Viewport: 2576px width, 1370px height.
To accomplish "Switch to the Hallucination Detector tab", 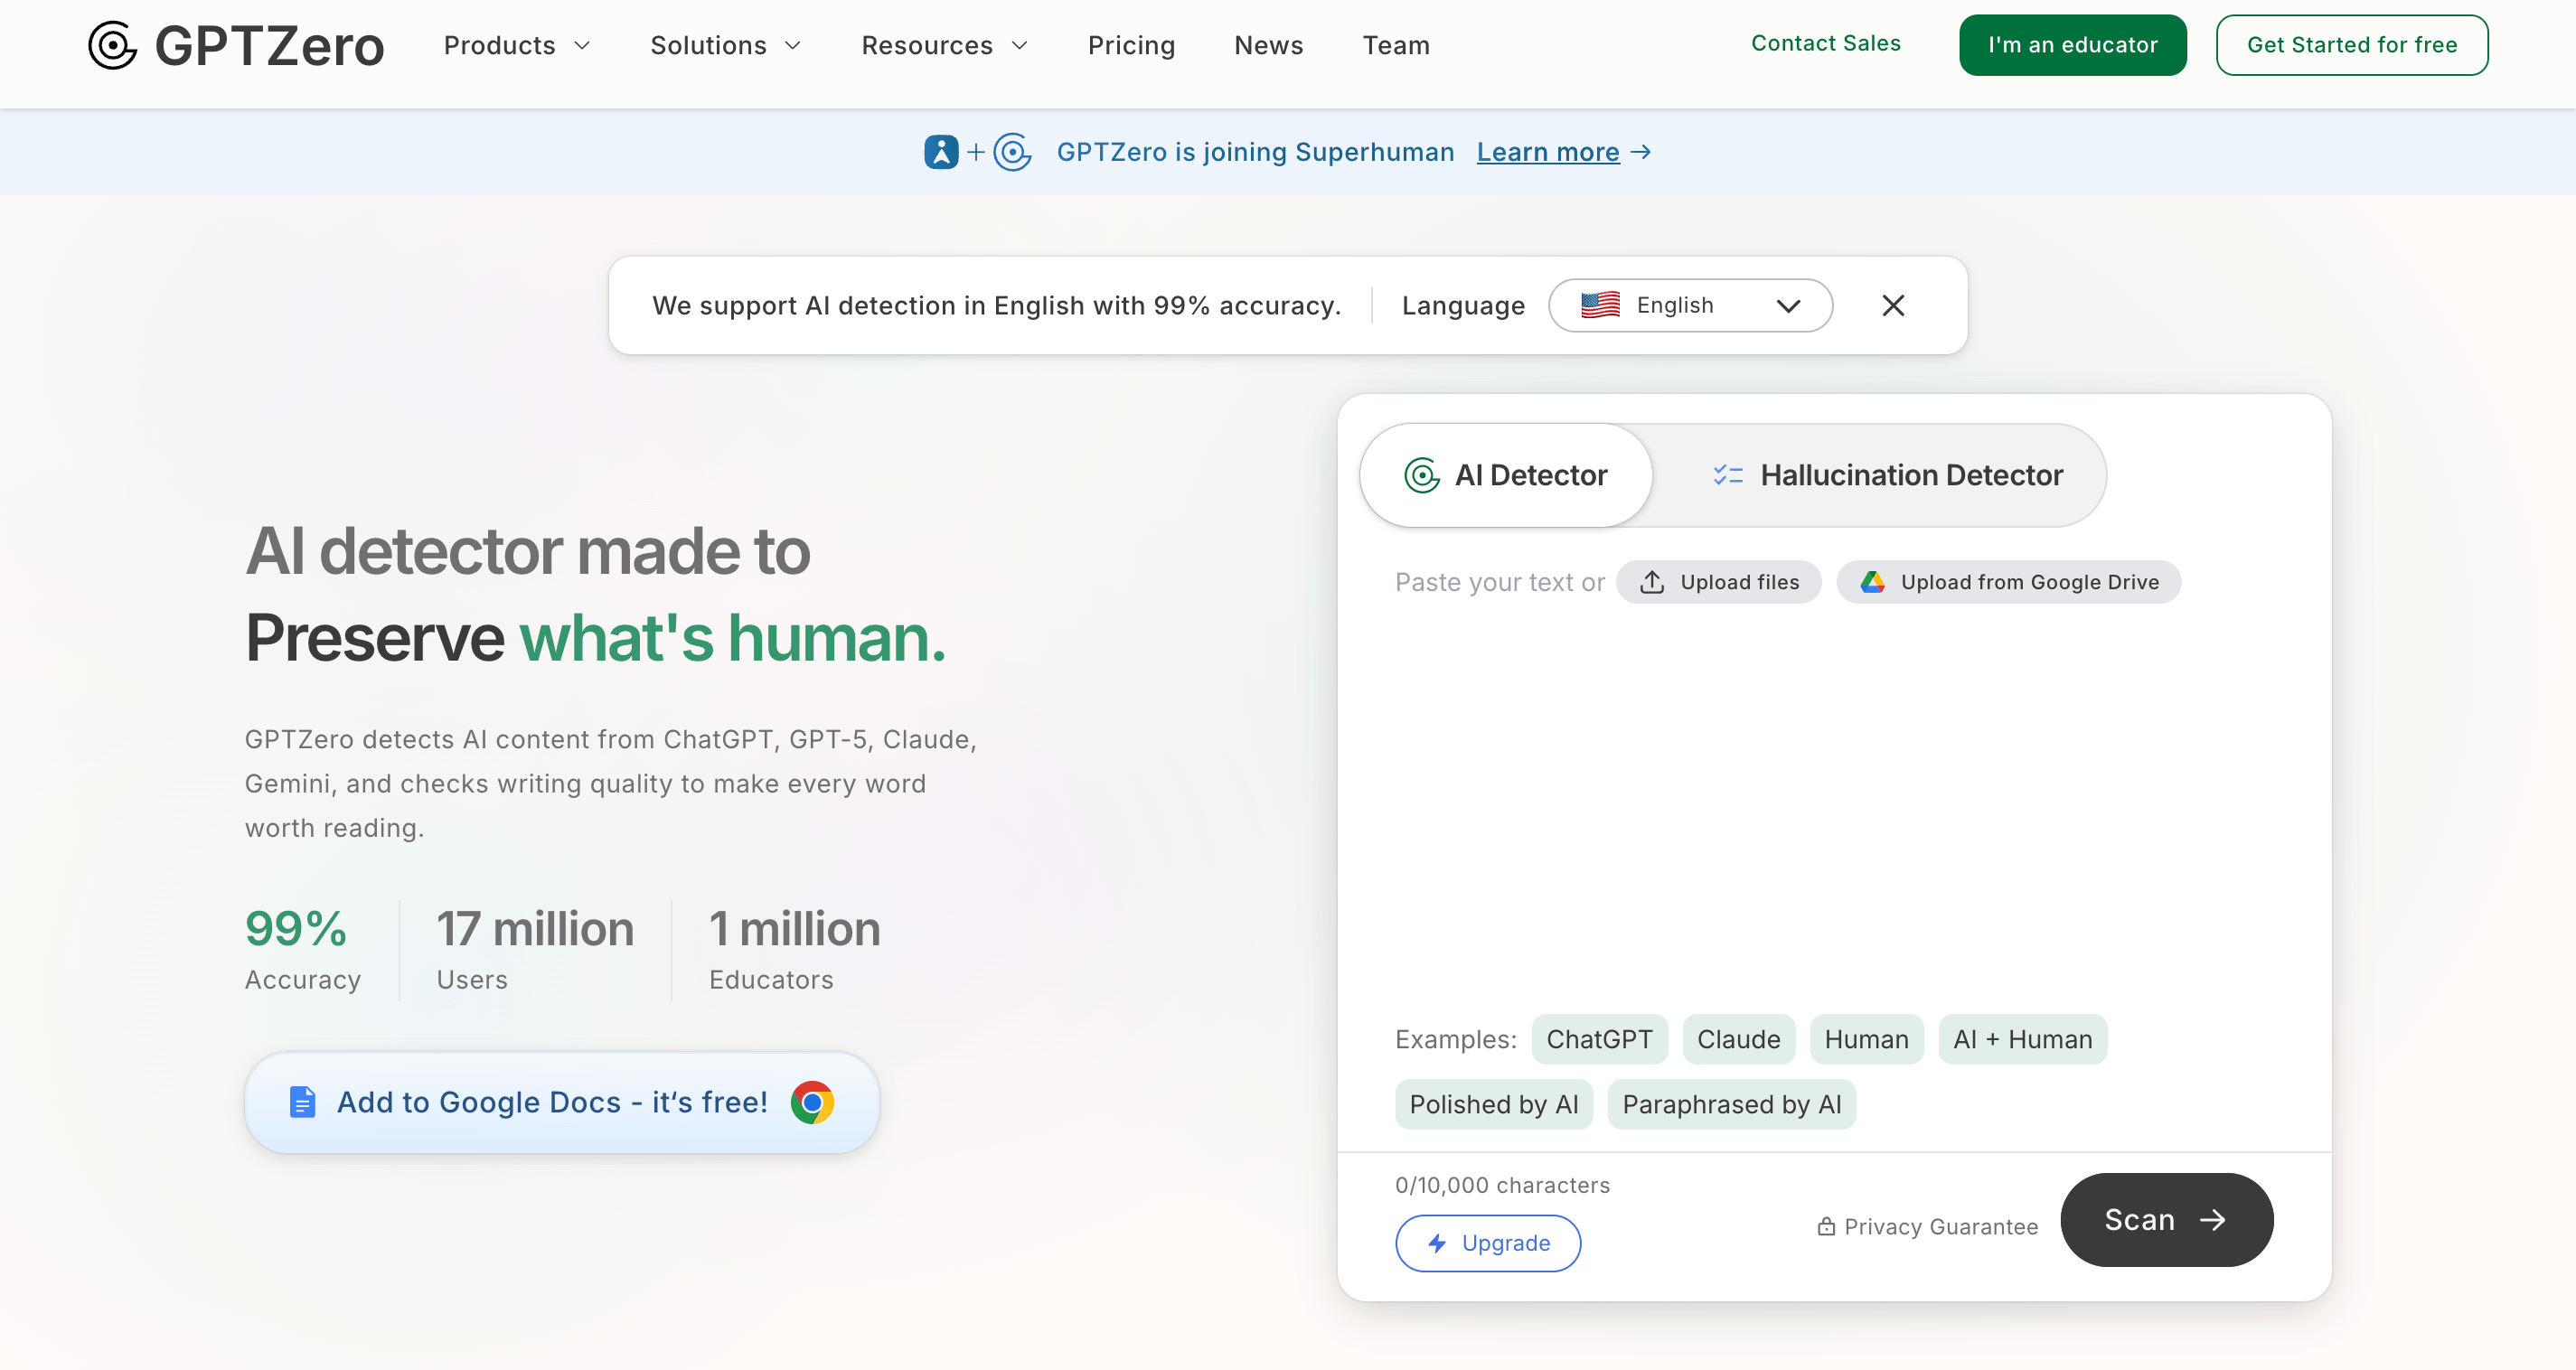I will tap(1886, 475).
